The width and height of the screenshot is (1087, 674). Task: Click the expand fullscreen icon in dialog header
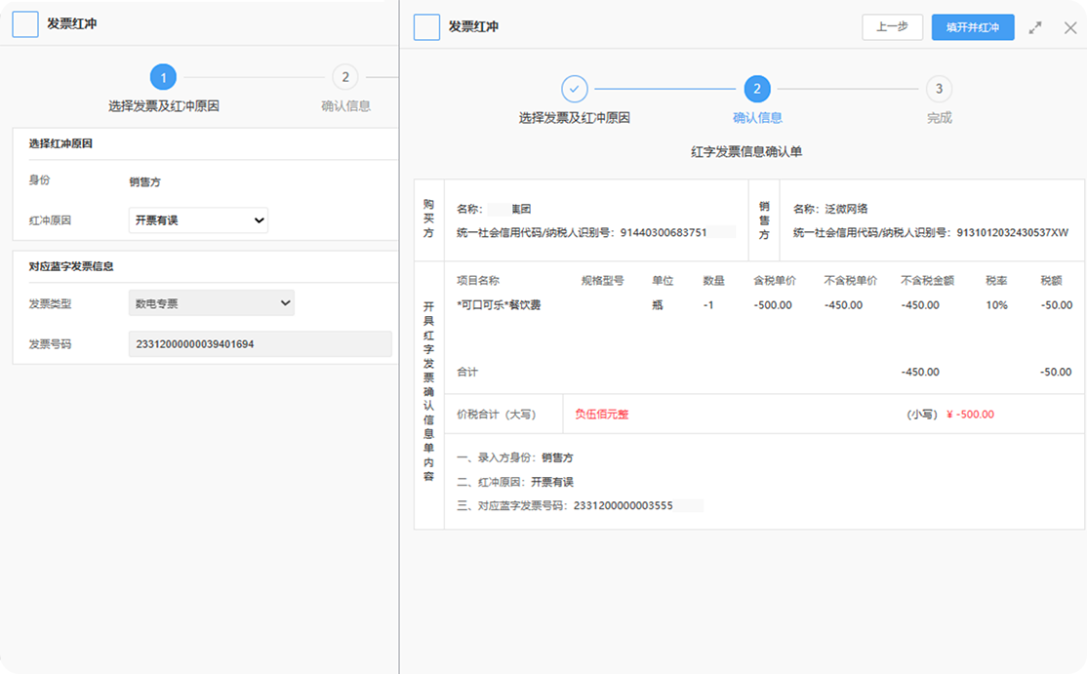(x=1035, y=28)
